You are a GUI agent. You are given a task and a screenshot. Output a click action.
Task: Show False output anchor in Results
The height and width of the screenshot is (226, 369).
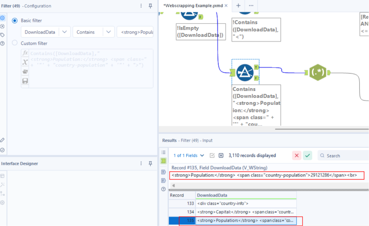[x=163, y=180]
